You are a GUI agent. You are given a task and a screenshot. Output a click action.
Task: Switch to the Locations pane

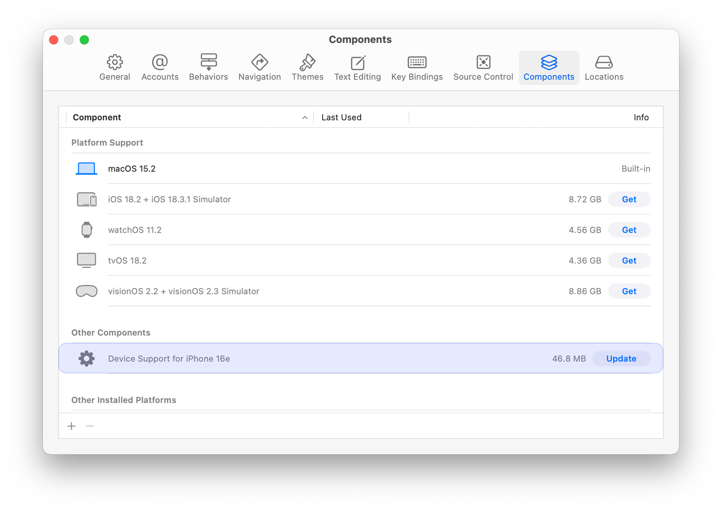(x=604, y=68)
